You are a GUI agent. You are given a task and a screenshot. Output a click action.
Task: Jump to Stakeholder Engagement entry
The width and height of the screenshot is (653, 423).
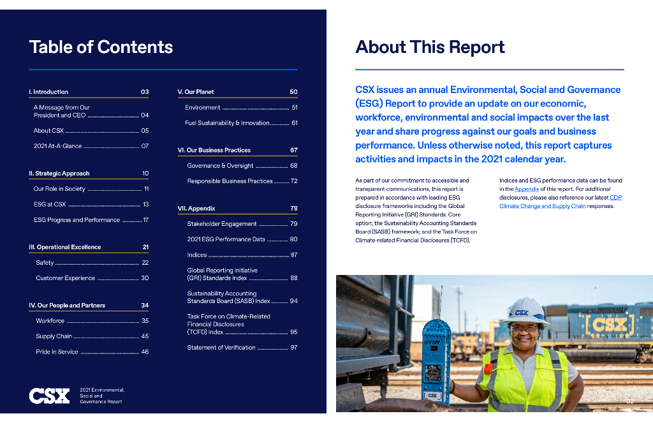pos(242,224)
